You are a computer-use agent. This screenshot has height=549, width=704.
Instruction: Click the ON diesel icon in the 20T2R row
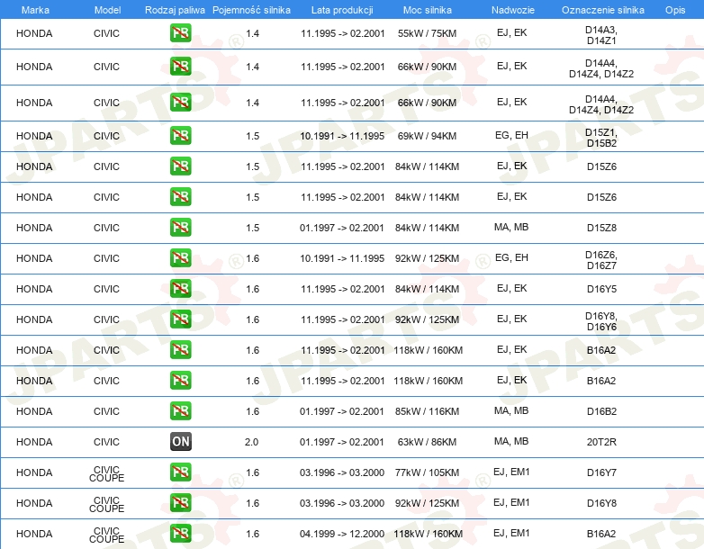pos(180,442)
